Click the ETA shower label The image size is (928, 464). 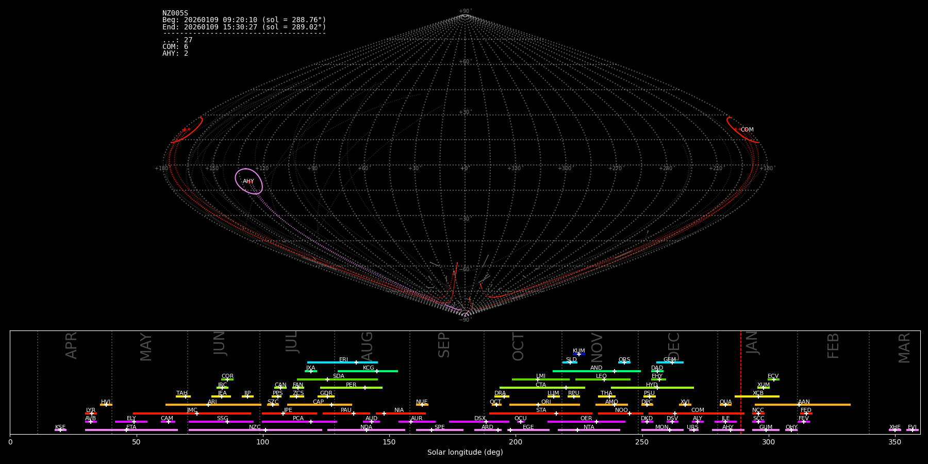point(131,427)
